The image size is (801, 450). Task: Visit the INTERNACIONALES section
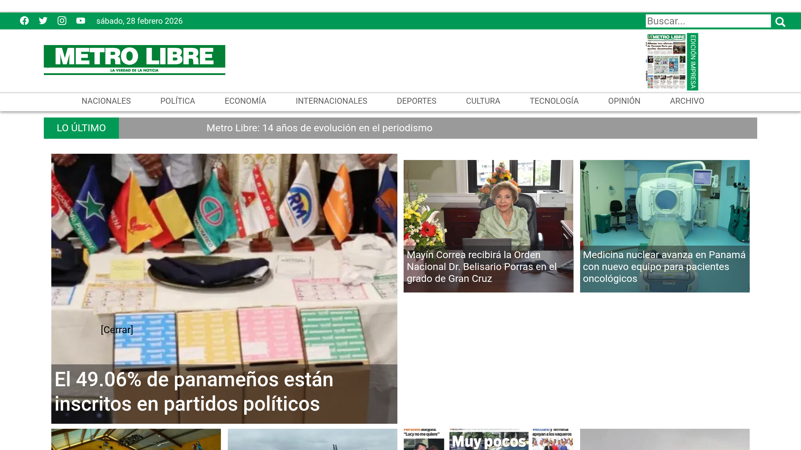pos(331,101)
